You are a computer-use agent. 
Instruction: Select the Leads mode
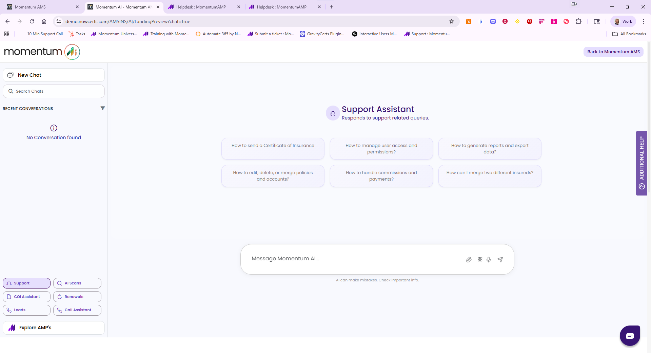pyautogui.click(x=26, y=310)
